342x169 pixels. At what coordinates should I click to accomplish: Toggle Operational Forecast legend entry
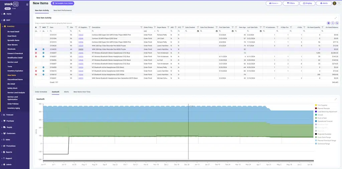pos(324,121)
